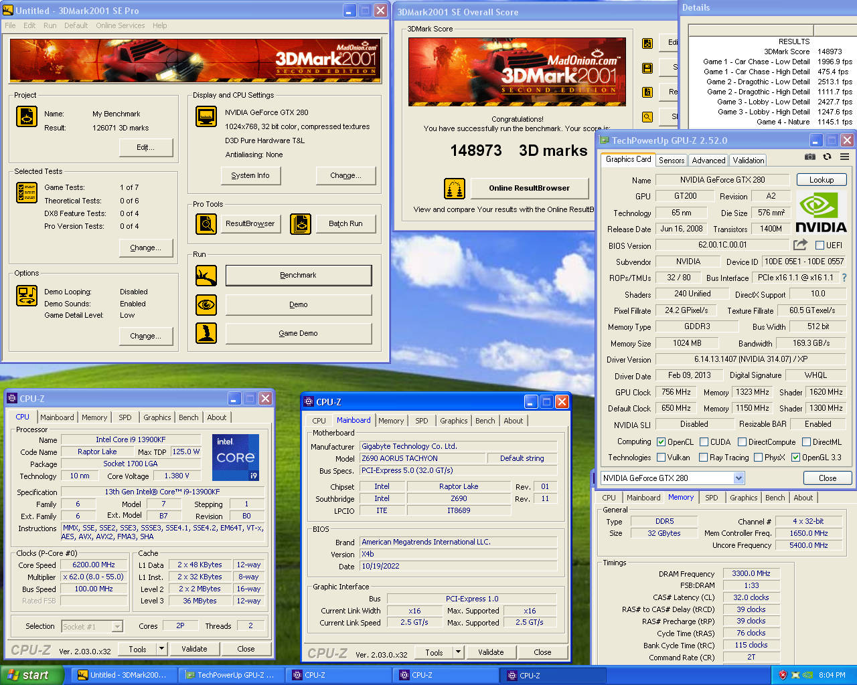
Task: Click the ResultBrowser magnifier icon in Pro Tools
Action: point(206,224)
